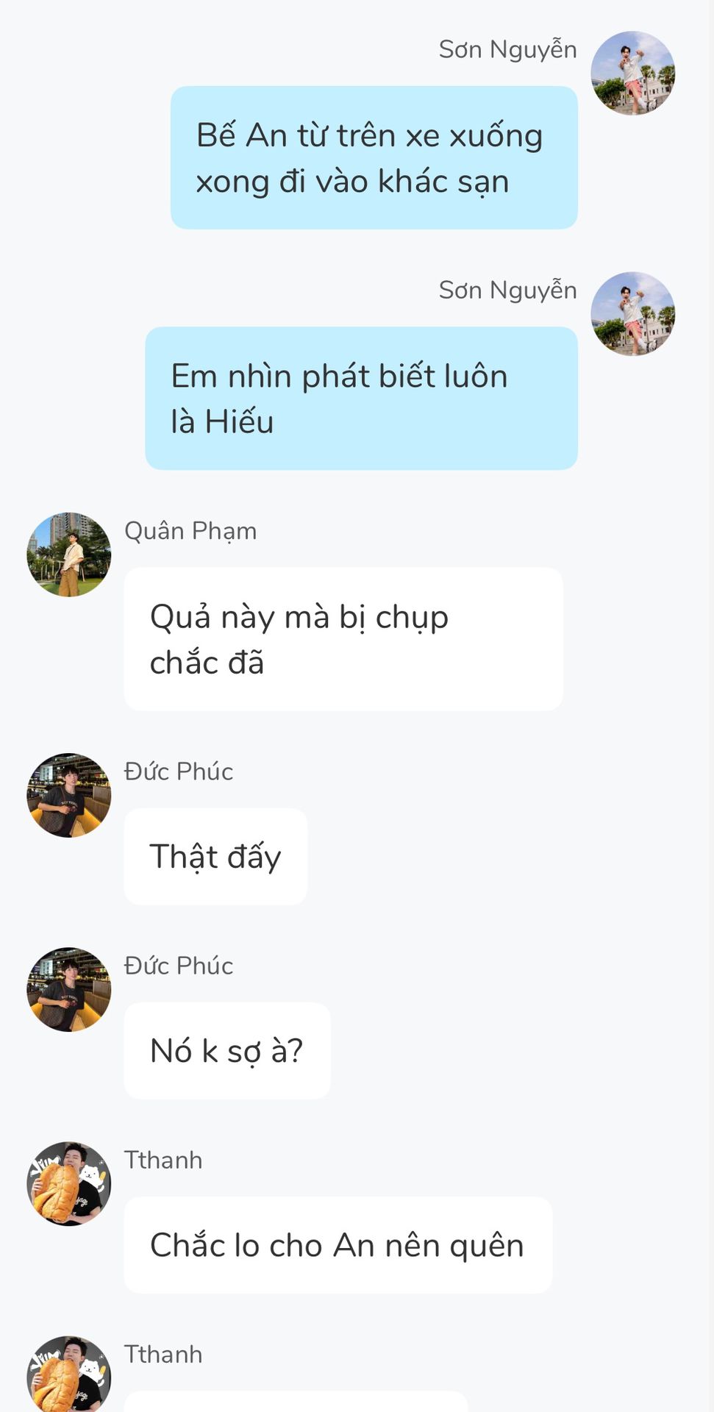714x1412 pixels.
Task: Click the Quân Phạm sender name
Action: [190, 531]
